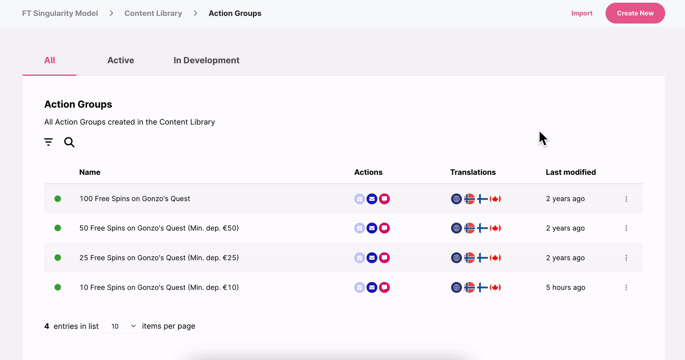The height and width of the screenshot is (360, 685).
Task: Click email action icon for 50 Free Spins
Action: (x=372, y=228)
